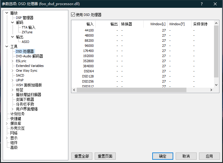Select the 48000 input row

click(143, 35)
